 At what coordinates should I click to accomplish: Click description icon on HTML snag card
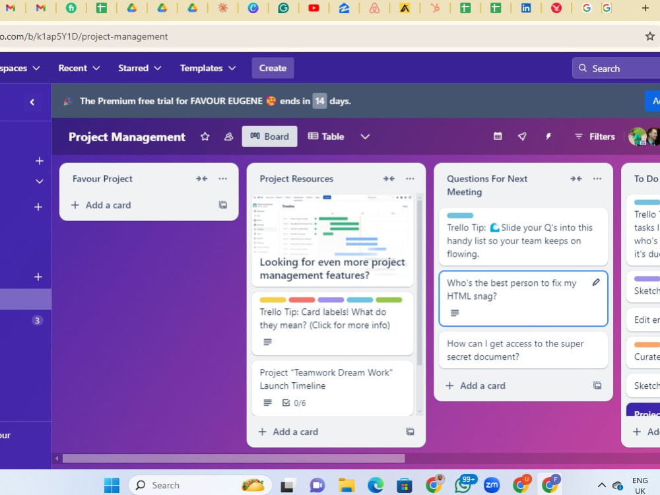(455, 313)
